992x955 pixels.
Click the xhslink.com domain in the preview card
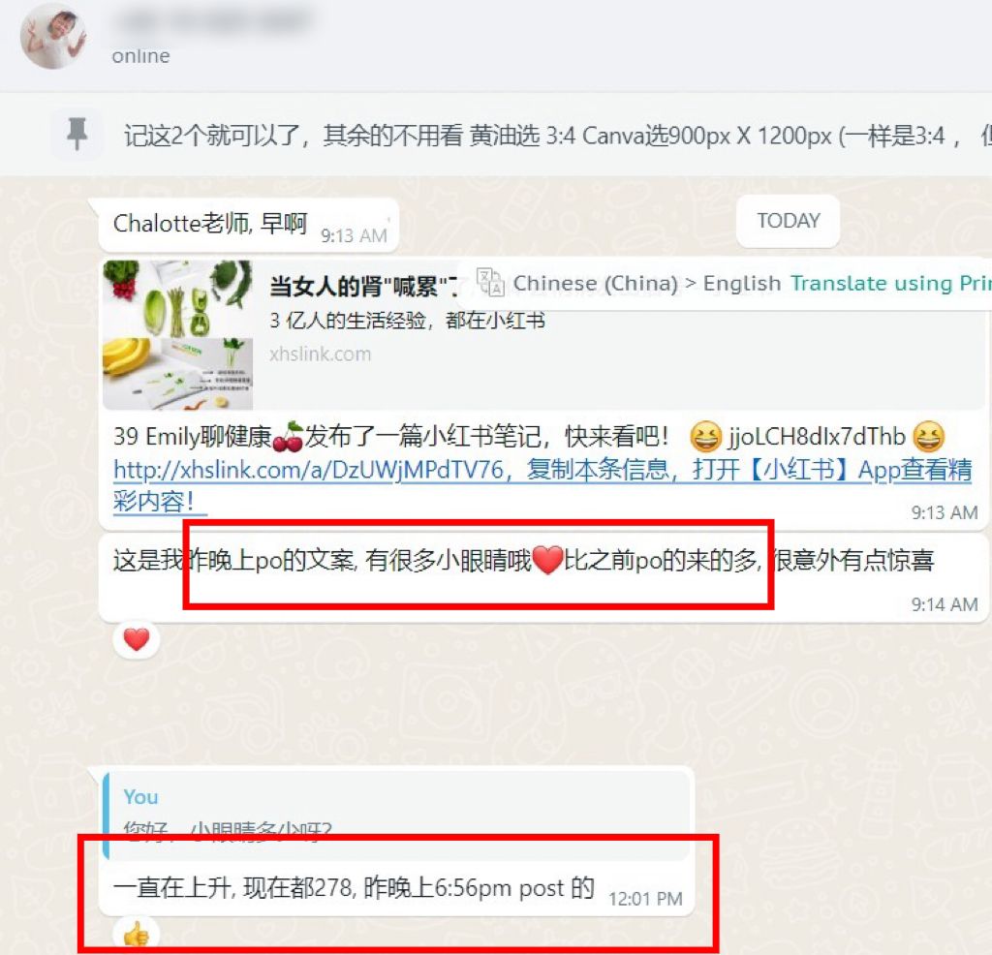(x=320, y=354)
